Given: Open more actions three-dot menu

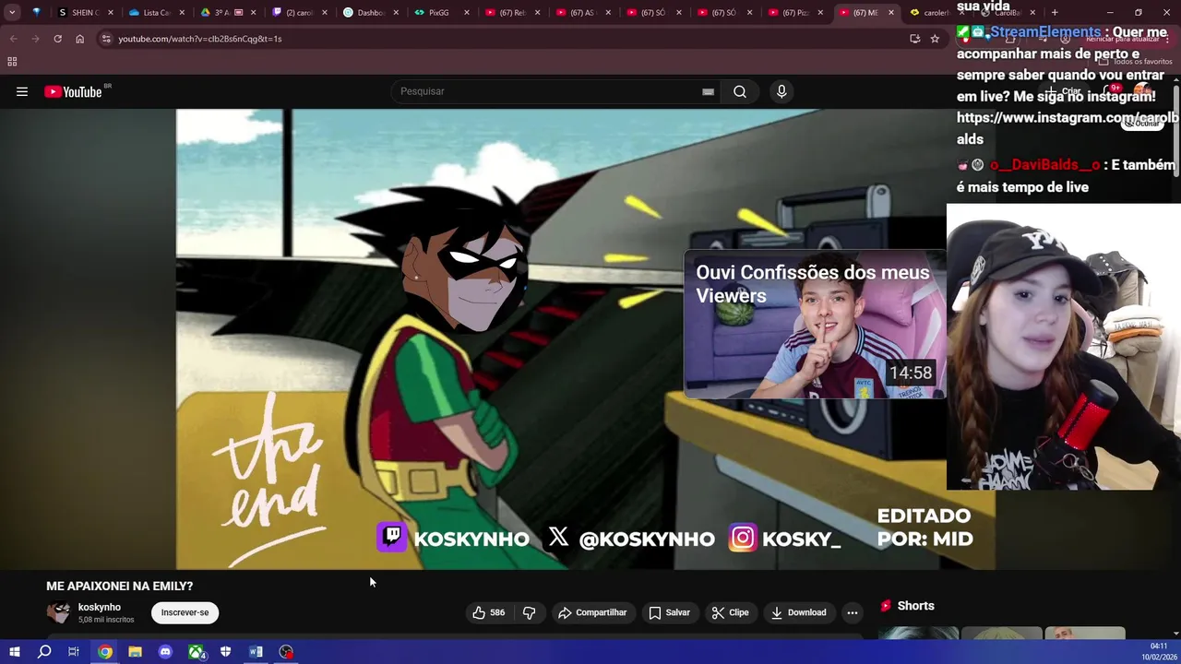Looking at the screenshot, I should coord(853,612).
